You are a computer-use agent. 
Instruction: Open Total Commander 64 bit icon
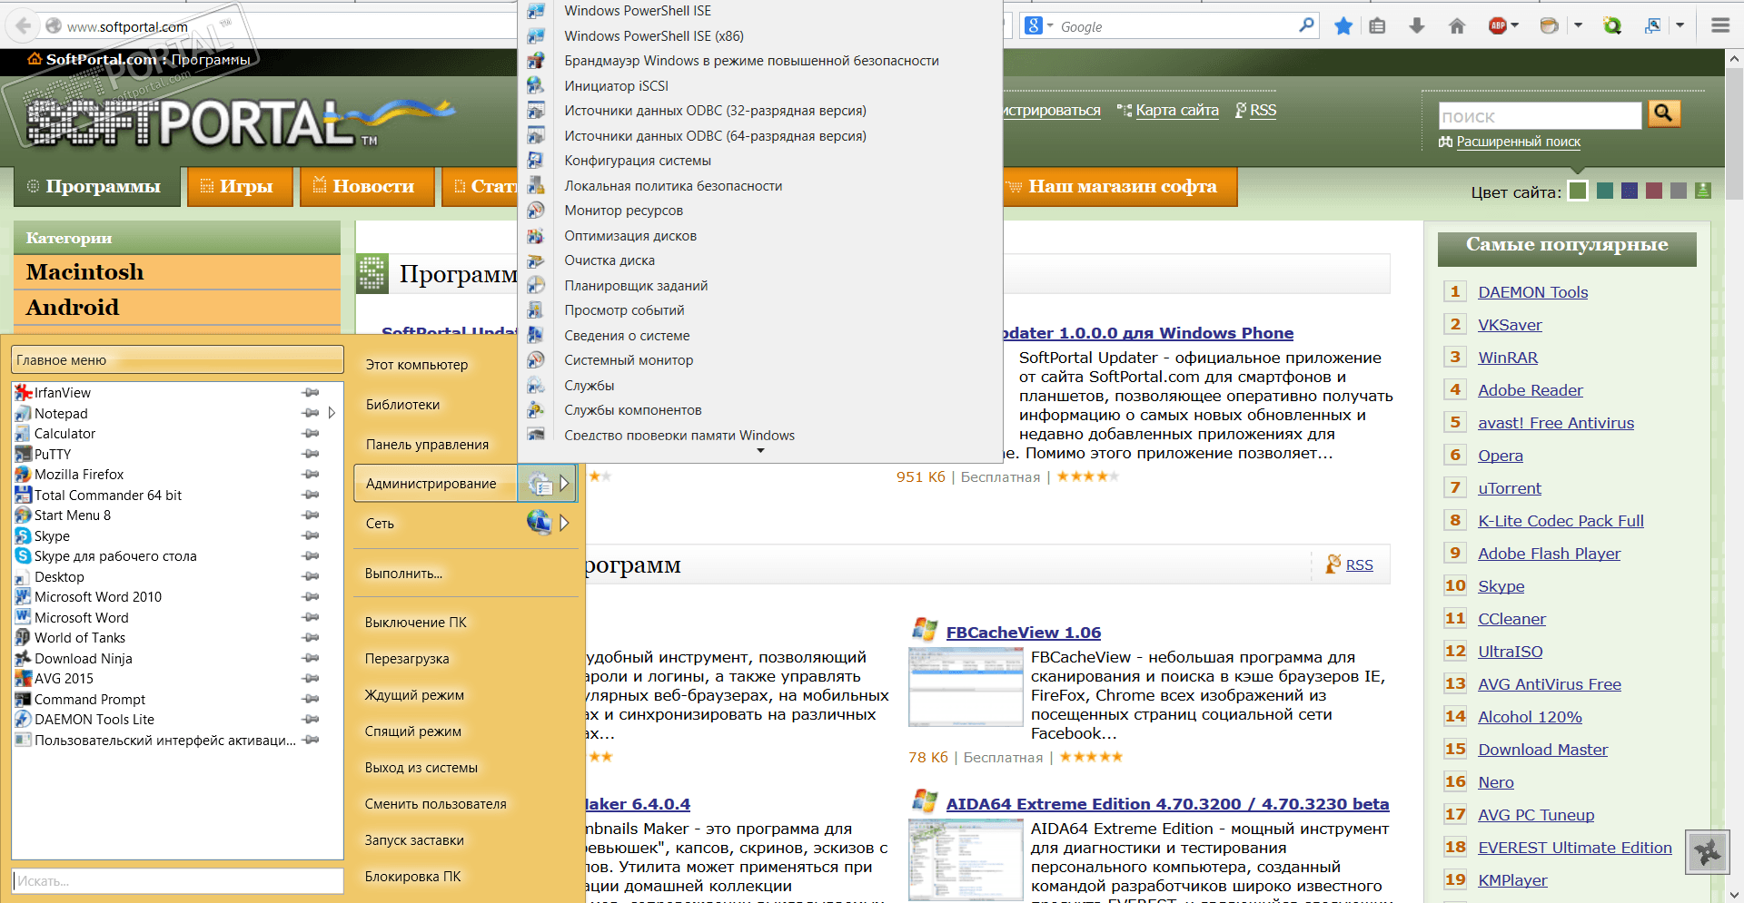coord(24,496)
